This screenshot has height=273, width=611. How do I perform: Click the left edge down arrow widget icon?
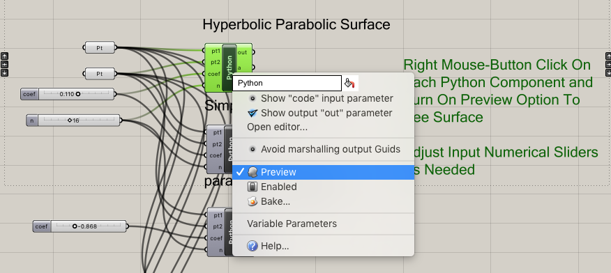tap(4, 72)
